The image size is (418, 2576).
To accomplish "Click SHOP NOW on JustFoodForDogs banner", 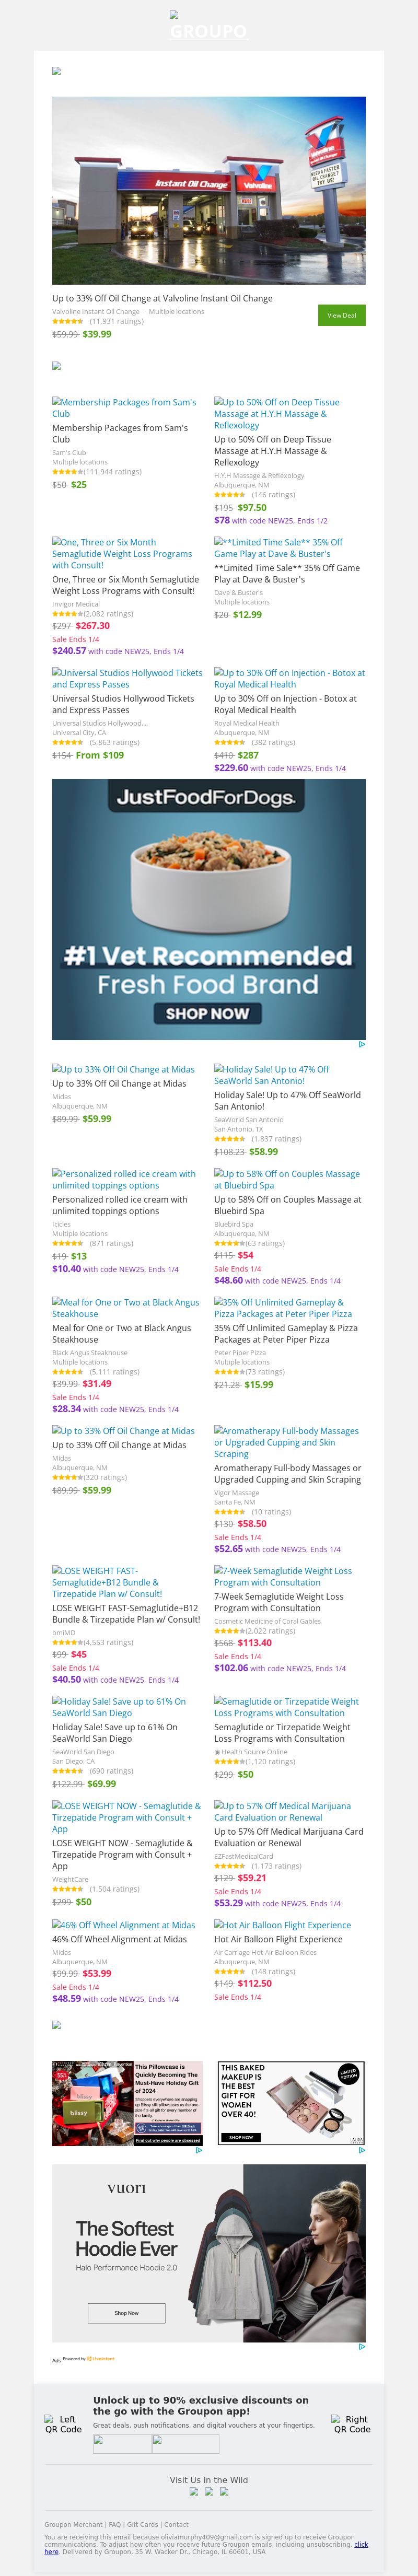I will (207, 1013).
